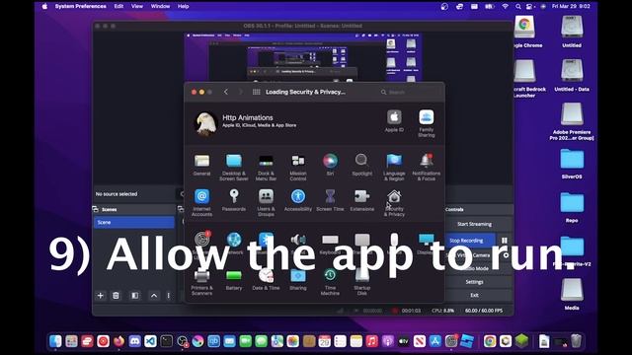Open Music app from the Dock

pos(371,341)
